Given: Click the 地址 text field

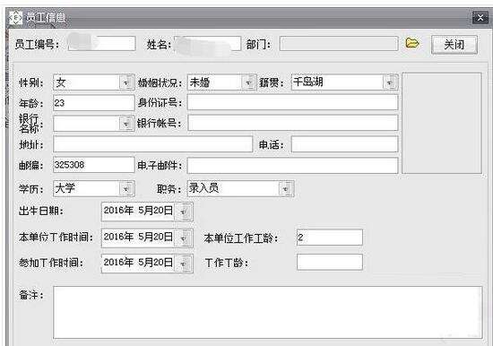Looking at the screenshot, I should pos(152,144).
